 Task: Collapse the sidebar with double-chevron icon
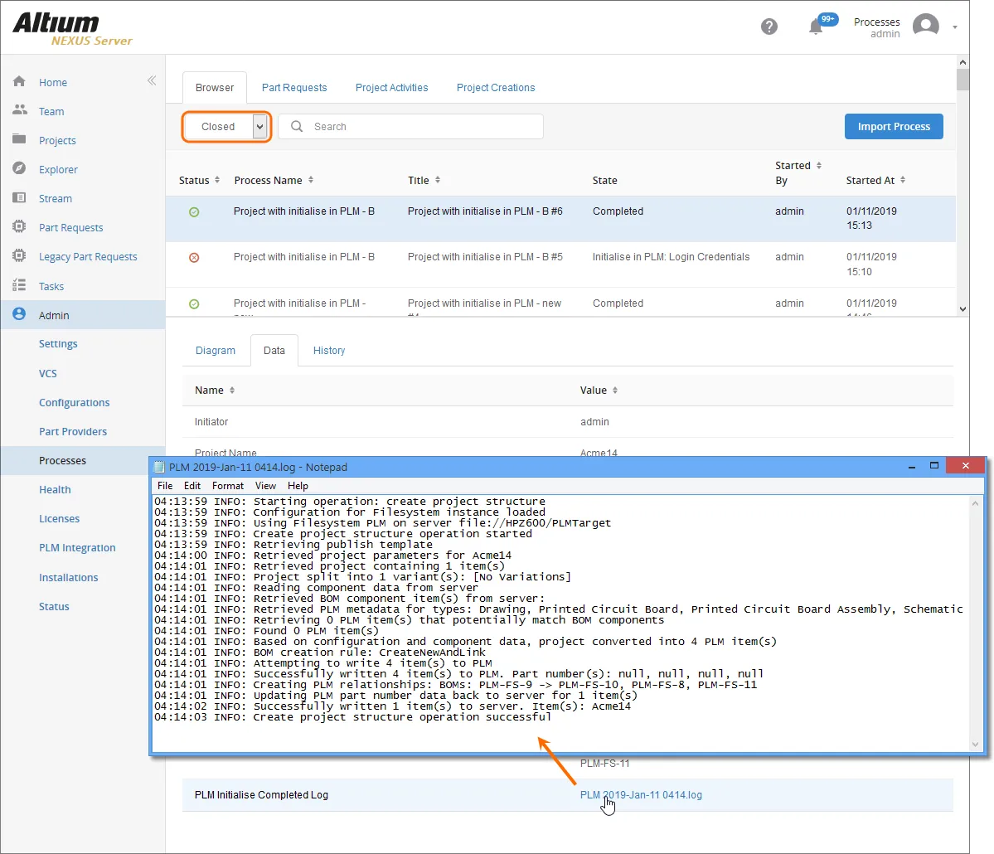[152, 80]
